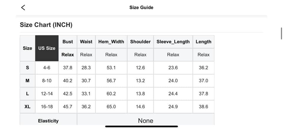Select the 16-18 US size cell
This screenshot has width=283, height=130.
pos(47,107)
